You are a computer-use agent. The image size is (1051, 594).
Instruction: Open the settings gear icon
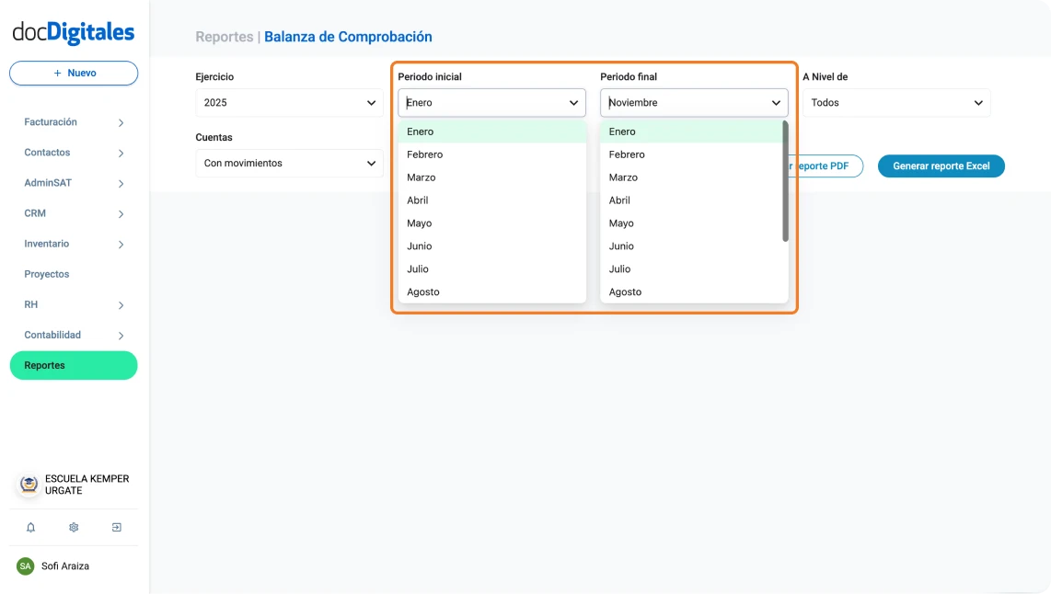tap(74, 527)
